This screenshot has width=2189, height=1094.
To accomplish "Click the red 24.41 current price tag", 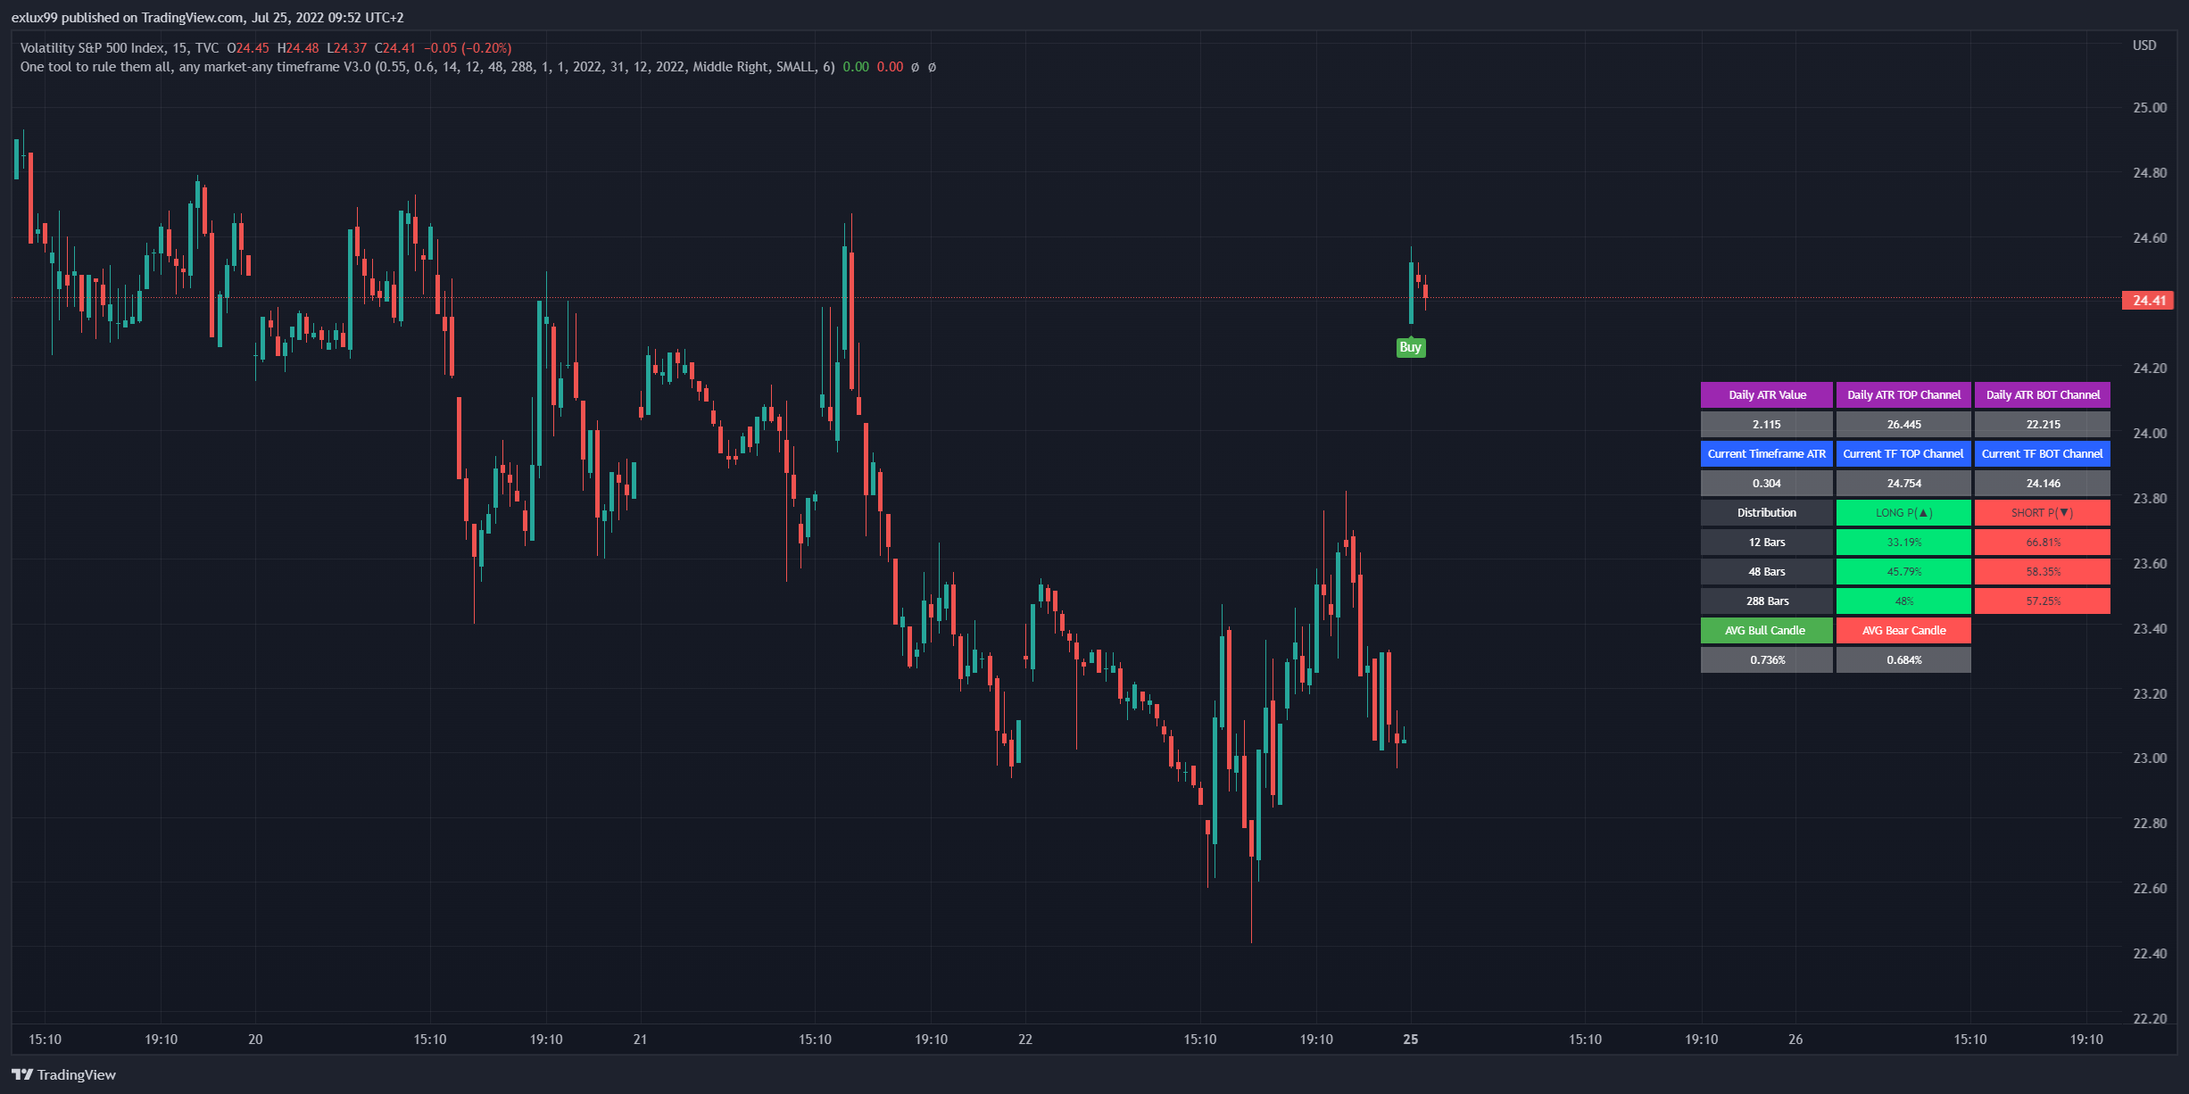I will pyautogui.click(x=2148, y=301).
